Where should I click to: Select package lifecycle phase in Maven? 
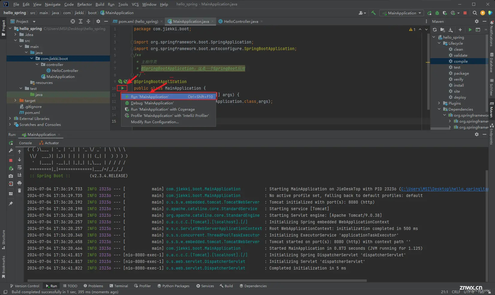[461, 73]
